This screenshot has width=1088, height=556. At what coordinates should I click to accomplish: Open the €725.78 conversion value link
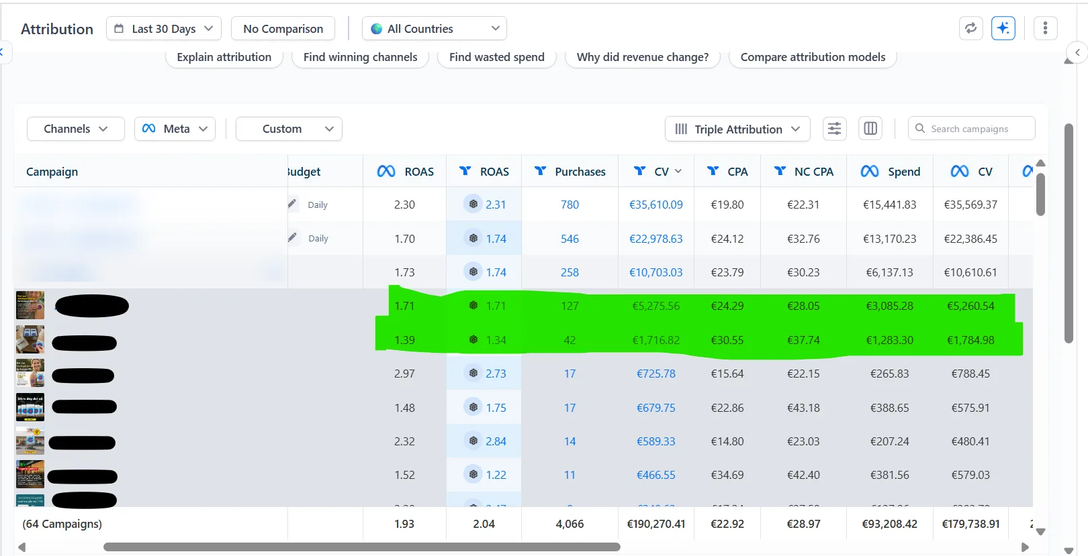[x=656, y=374]
